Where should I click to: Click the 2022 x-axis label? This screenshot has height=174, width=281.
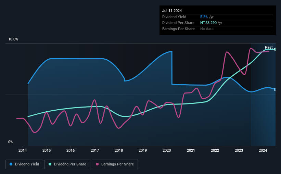pos(215,150)
